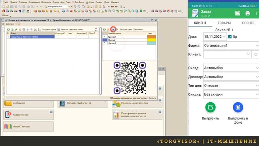Click the save icon of Записать цветовую схему
The width and height of the screenshot is (259, 146).
coord(59,30)
